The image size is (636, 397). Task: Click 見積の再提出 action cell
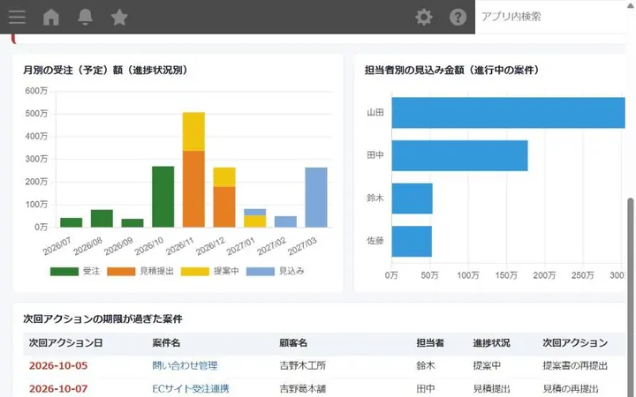(571, 389)
